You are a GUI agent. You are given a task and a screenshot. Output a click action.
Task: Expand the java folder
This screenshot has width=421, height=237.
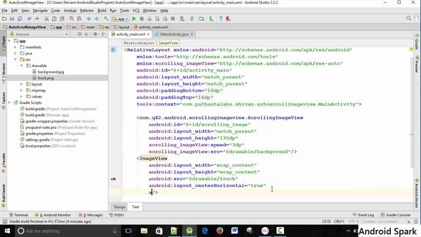[x=15, y=53]
